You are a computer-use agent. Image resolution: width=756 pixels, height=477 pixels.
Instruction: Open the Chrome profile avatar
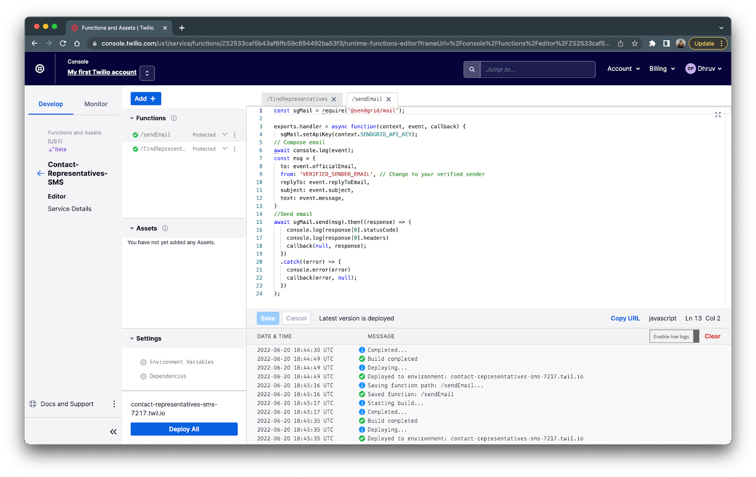680,43
